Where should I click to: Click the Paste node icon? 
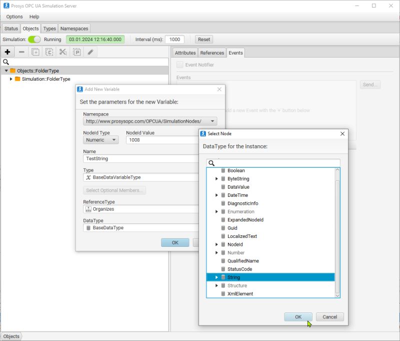[76, 52]
